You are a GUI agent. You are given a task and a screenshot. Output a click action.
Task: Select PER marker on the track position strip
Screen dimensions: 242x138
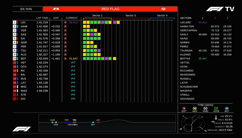coord(67,122)
